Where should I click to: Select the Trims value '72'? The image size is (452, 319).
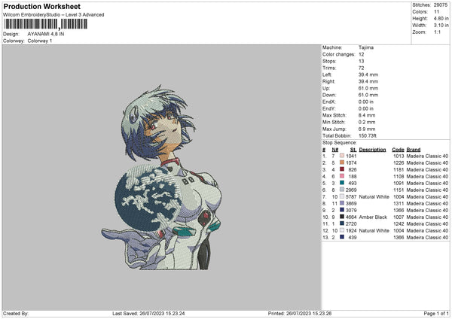click(x=361, y=68)
